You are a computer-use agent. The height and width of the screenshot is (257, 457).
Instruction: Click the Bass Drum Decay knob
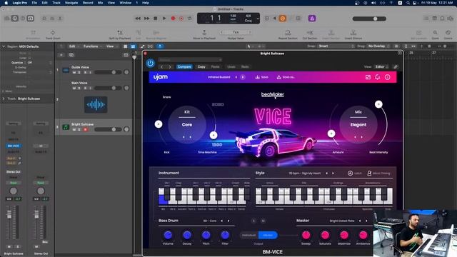(x=187, y=235)
